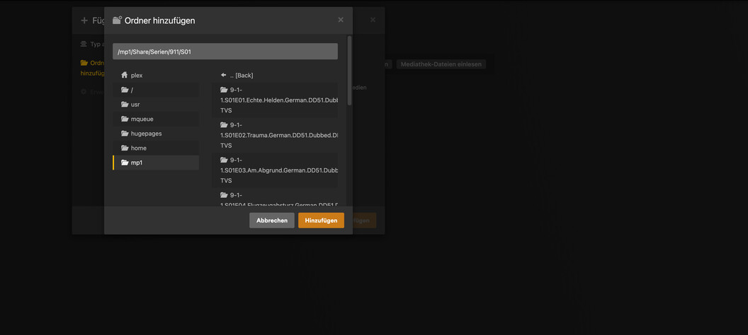This screenshot has height=335, width=748.
Task: Click the folder icon next to usr
Action: pos(125,104)
